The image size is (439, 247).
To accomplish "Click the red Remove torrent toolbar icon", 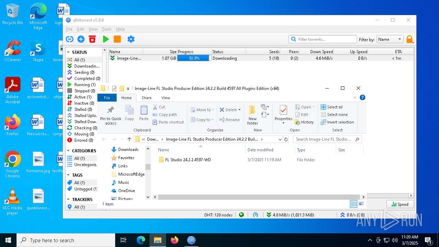I will (92, 39).
